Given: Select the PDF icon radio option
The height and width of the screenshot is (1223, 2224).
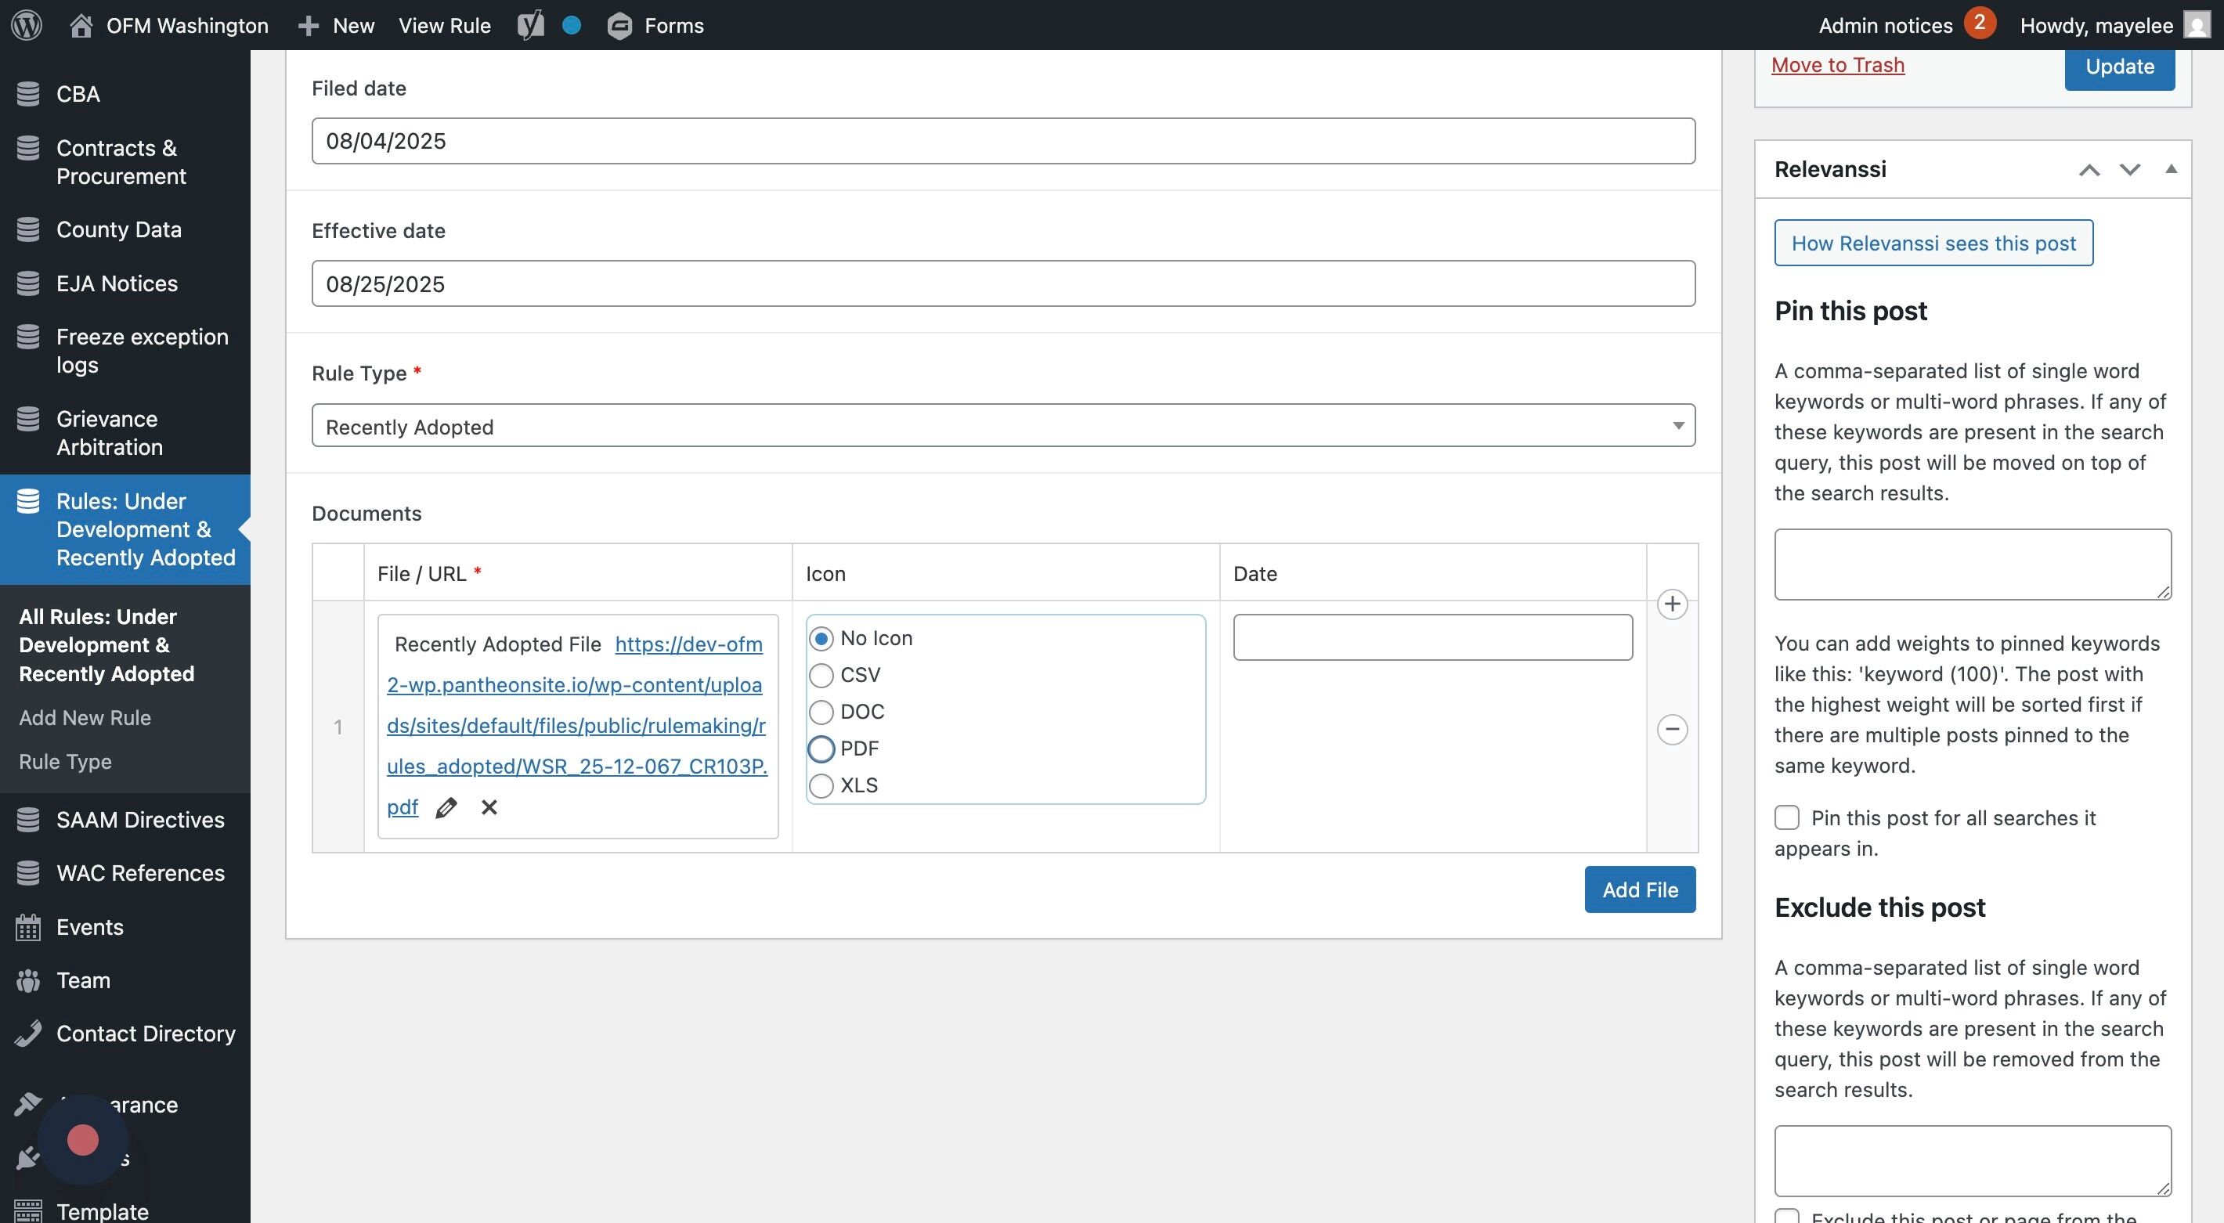Looking at the screenshot, I should point(821,749).
